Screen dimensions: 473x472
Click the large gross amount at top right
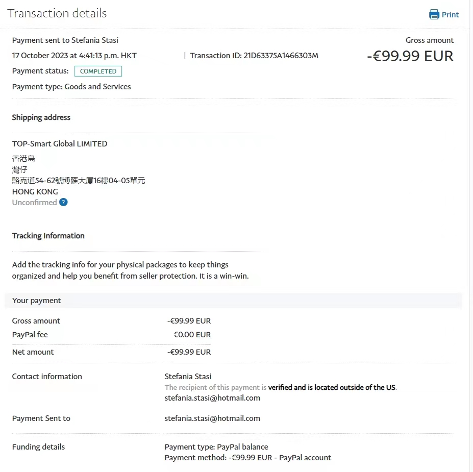pyautogui.click(x=410, y=56)
